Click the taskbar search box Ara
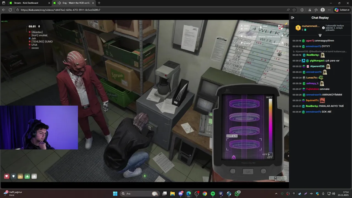 click(x=140, y=194)
